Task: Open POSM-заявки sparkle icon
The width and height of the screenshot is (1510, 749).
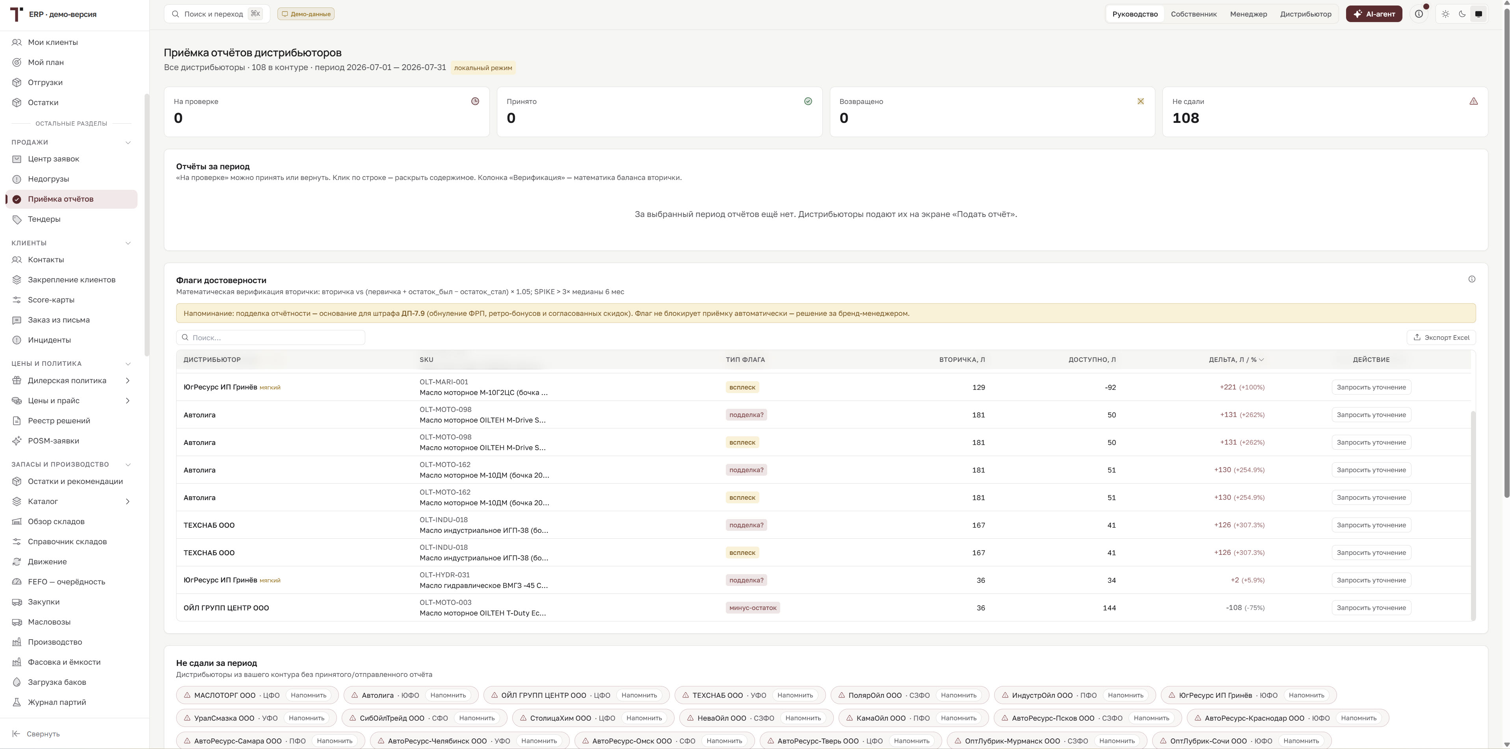Action: coord(17,441)
